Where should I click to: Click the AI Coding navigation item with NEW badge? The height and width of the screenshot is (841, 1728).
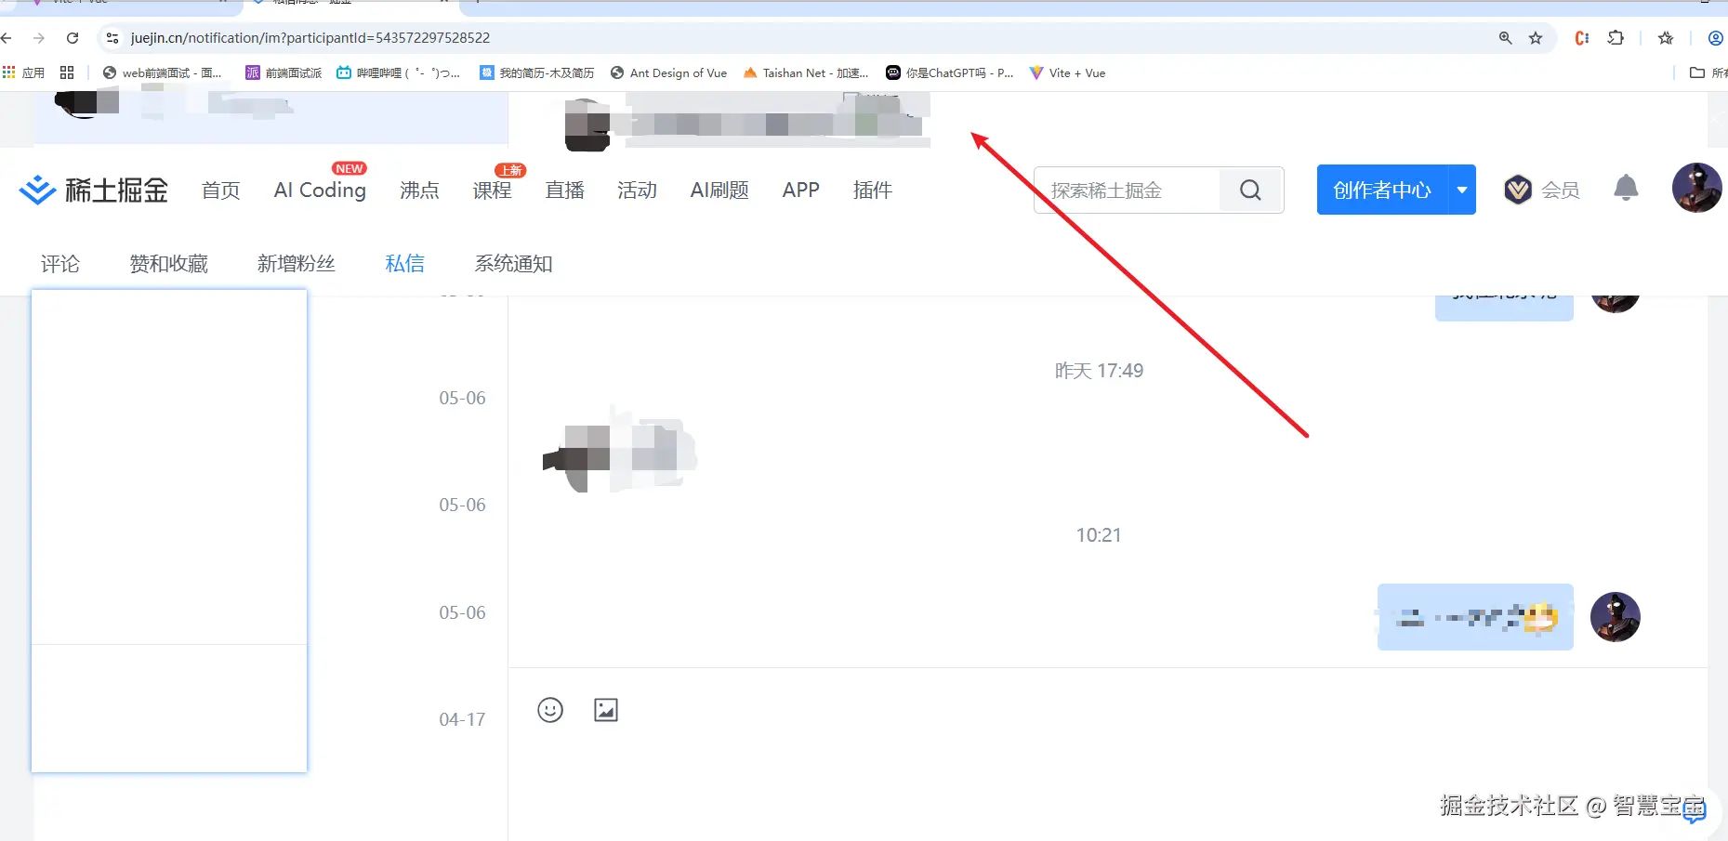[x=319, y=191]
